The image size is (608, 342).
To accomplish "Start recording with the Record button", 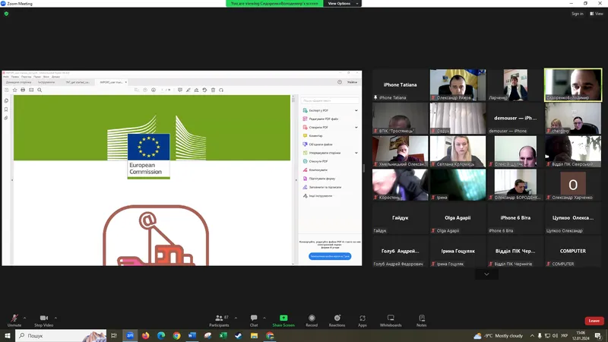I will point(312,320).
